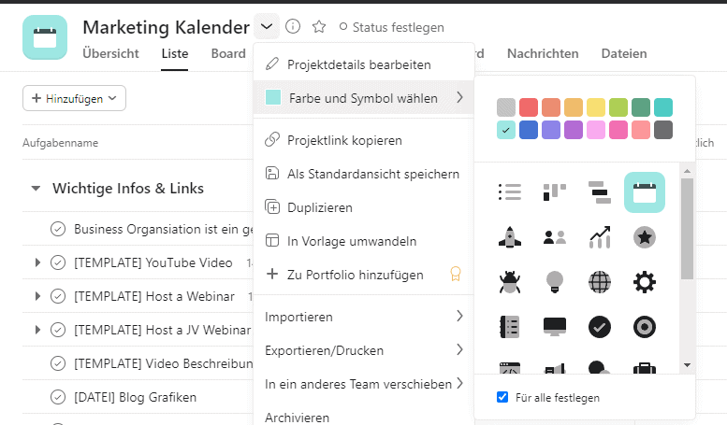
Task: Mark [TEMPLATE] YouTube Video task complete
Action: (x=58, y=263)
